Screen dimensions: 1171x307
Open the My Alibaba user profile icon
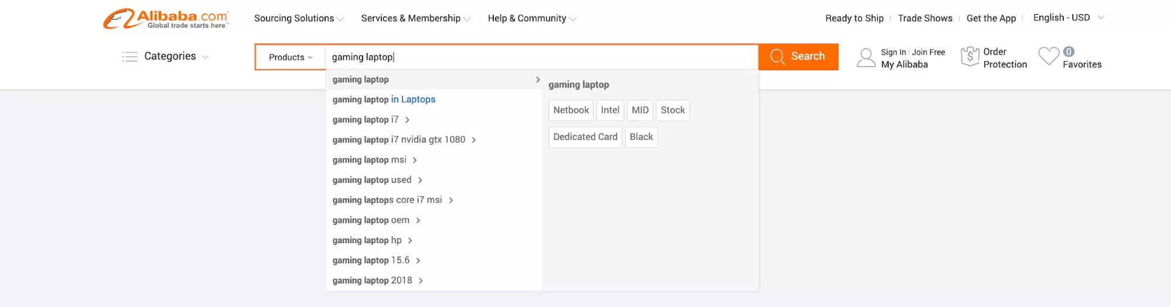[866, 58]
